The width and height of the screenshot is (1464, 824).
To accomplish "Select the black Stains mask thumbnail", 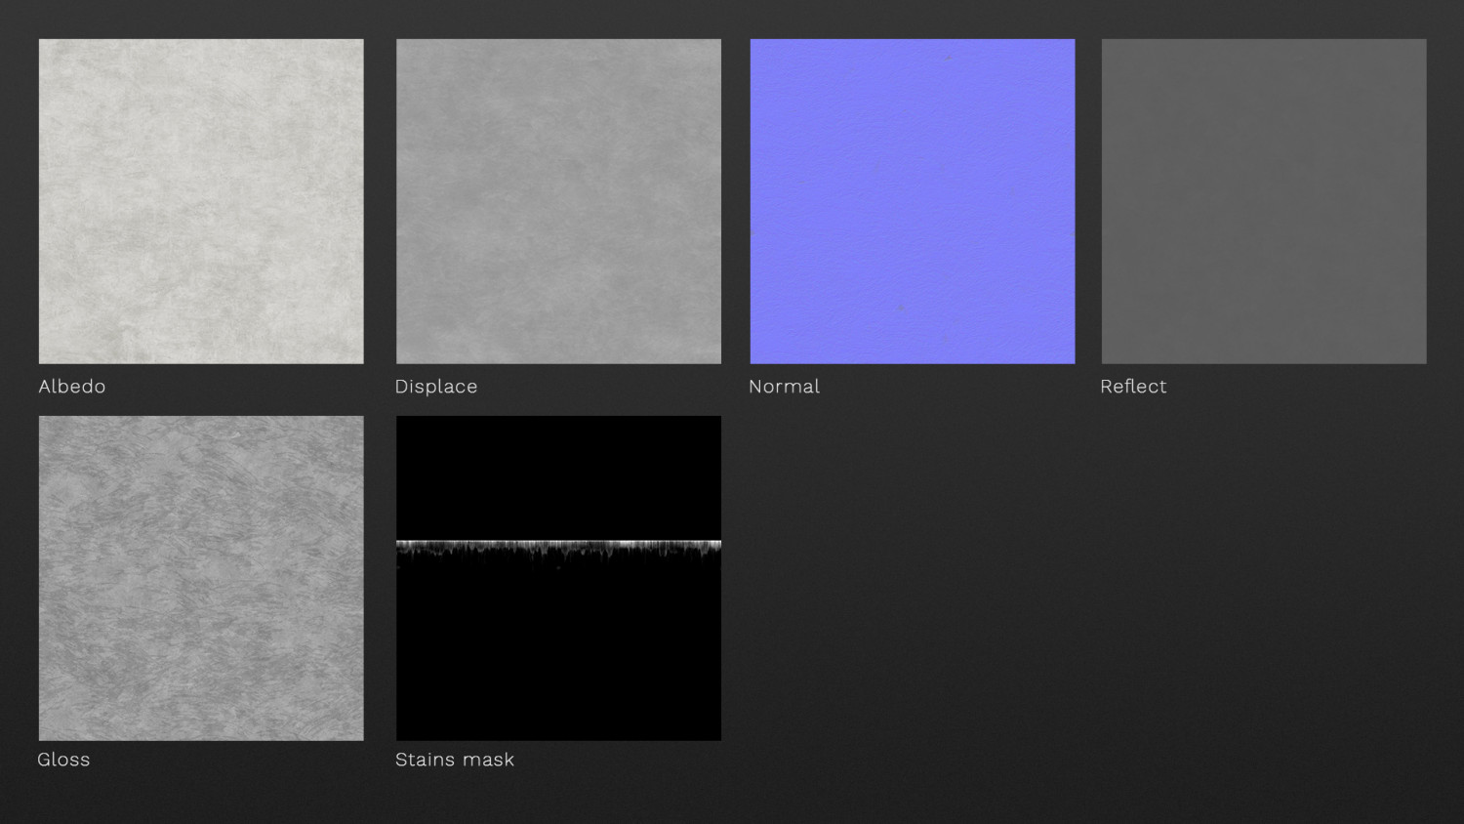I will [558, 578].
